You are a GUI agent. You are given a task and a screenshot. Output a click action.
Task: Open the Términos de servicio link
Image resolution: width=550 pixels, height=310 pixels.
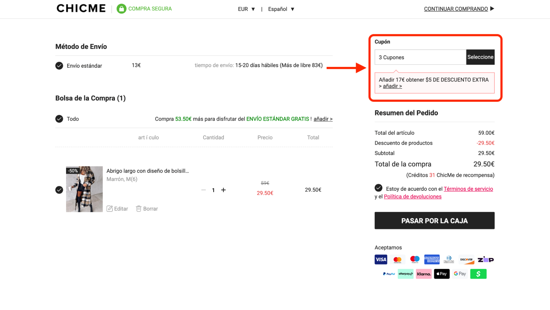[x=468, y=189]
